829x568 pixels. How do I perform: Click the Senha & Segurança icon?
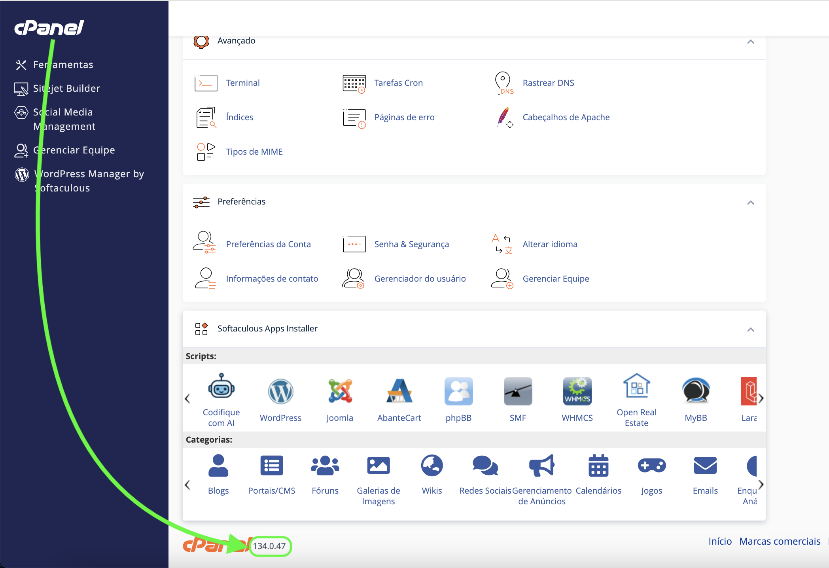click(x=354, y=244)
